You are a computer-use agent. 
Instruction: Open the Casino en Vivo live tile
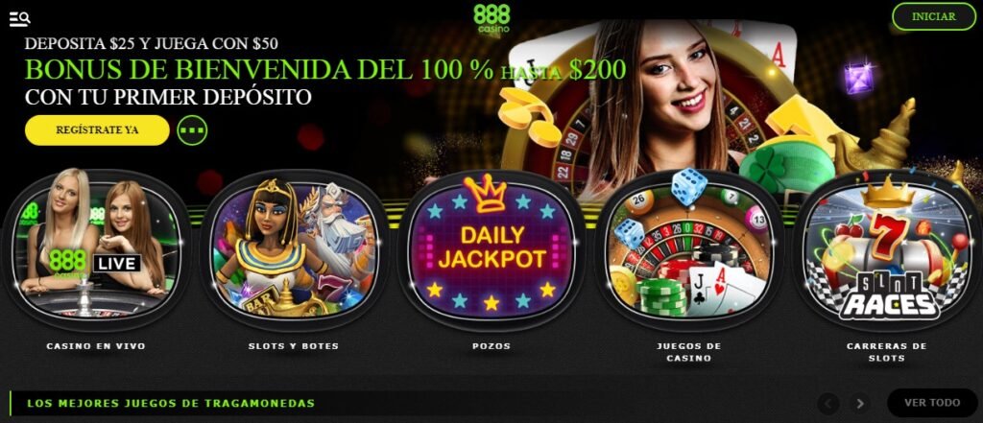coord(96,249)
